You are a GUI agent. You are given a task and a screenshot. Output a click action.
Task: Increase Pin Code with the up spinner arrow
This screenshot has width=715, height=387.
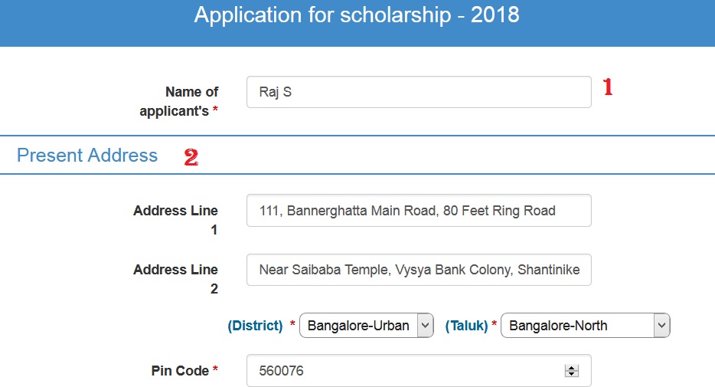click(x=571, y=368)
